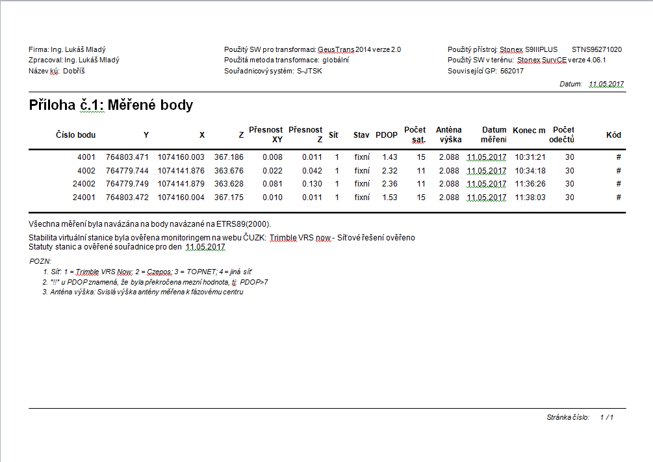Click the title "Příloha č.1: Měřené body"

(x=111, y=105)
